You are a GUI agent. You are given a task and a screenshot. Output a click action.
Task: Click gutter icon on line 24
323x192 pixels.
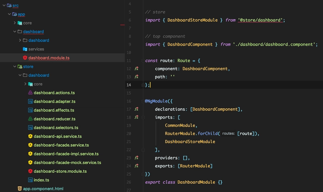pos(136,166)
